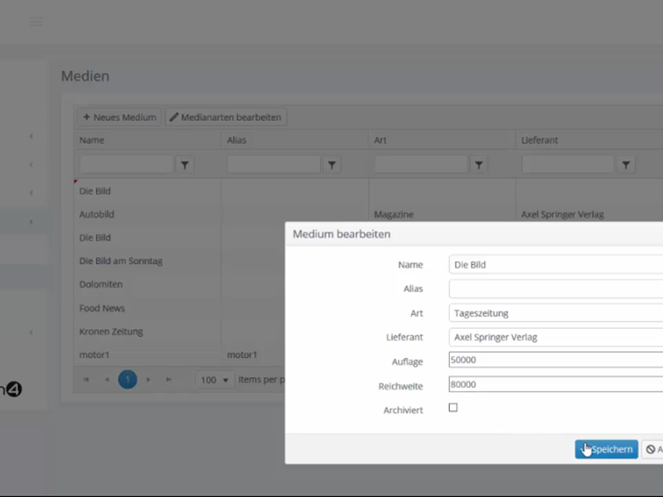Toggle the Archiviert checkbox
This screenshot has height=497, width=663.
tap(453, 408)
